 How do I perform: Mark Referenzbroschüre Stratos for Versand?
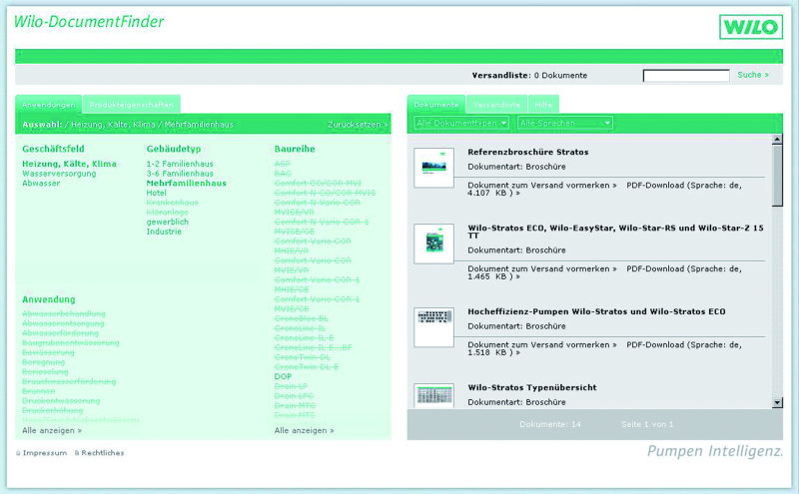point(542,186)
